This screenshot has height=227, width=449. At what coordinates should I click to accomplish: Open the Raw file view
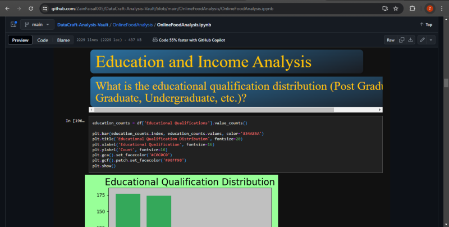click(390, 40)
